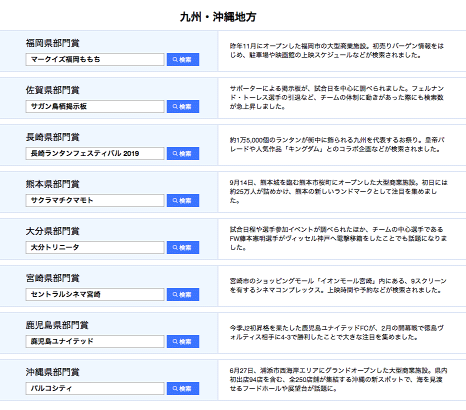Viewport: 466px width, 410px height.
Task: Click inside the セントラルシネマ宮崎 field
Action: [95, 294]
